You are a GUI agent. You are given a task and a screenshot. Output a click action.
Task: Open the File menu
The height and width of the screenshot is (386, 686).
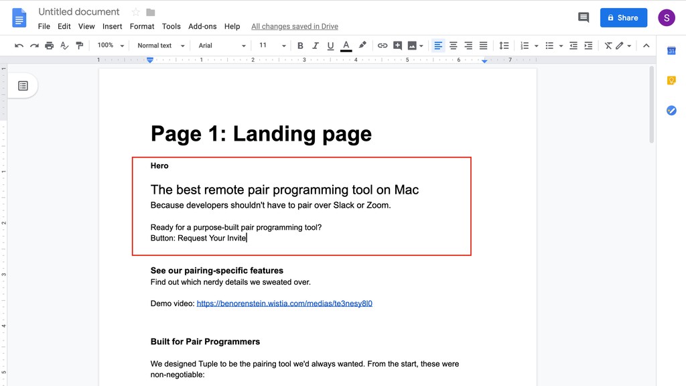(44, 26)
